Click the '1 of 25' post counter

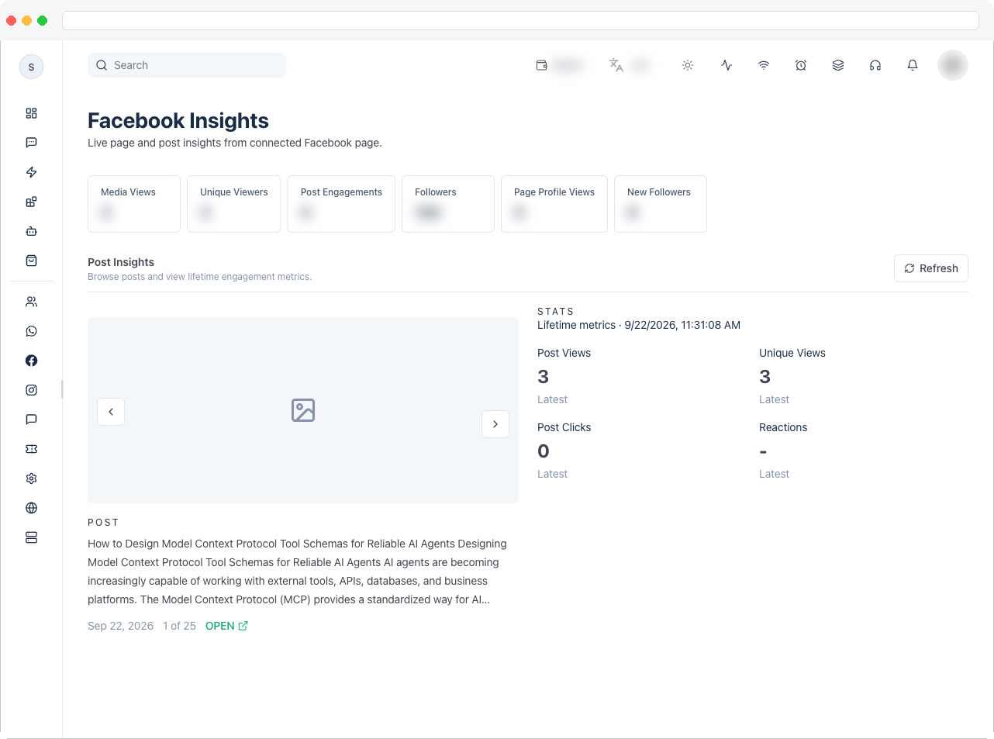click(179, 626)
